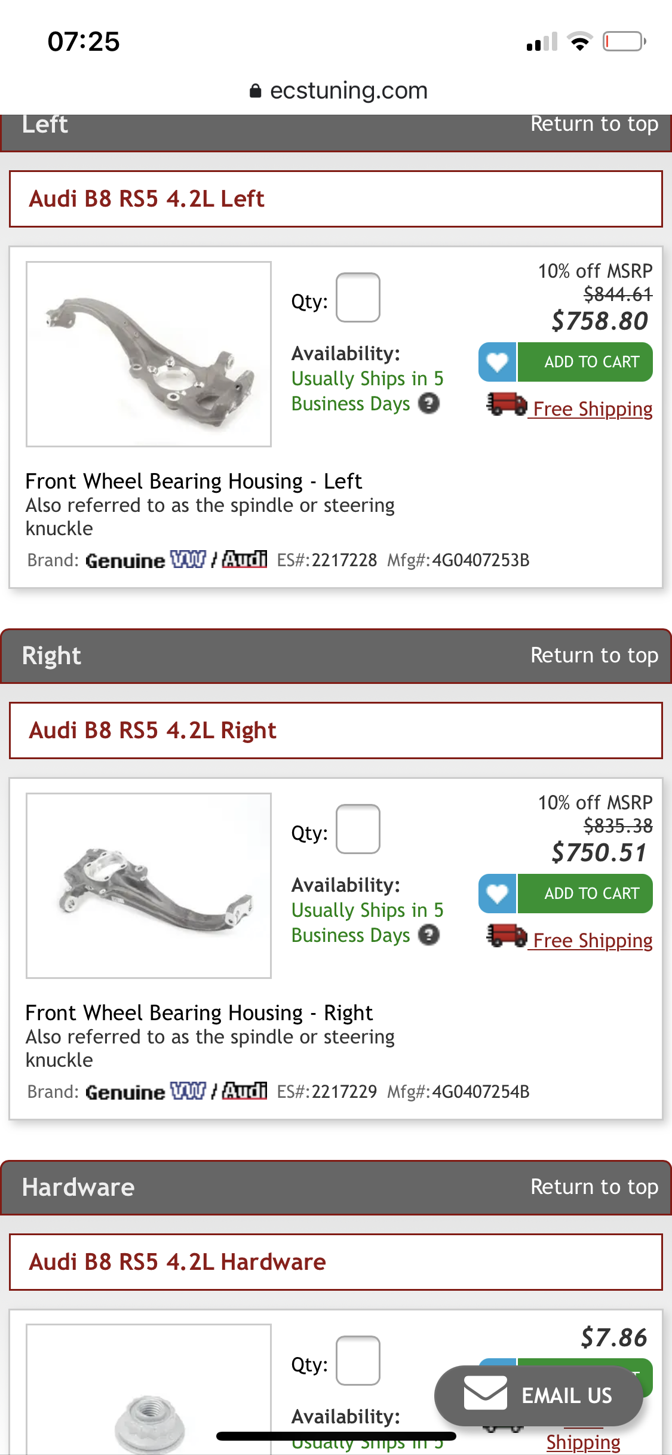Open right bearing housing product image
Viewport: 672px width, 1455px height.
(149, 886)
